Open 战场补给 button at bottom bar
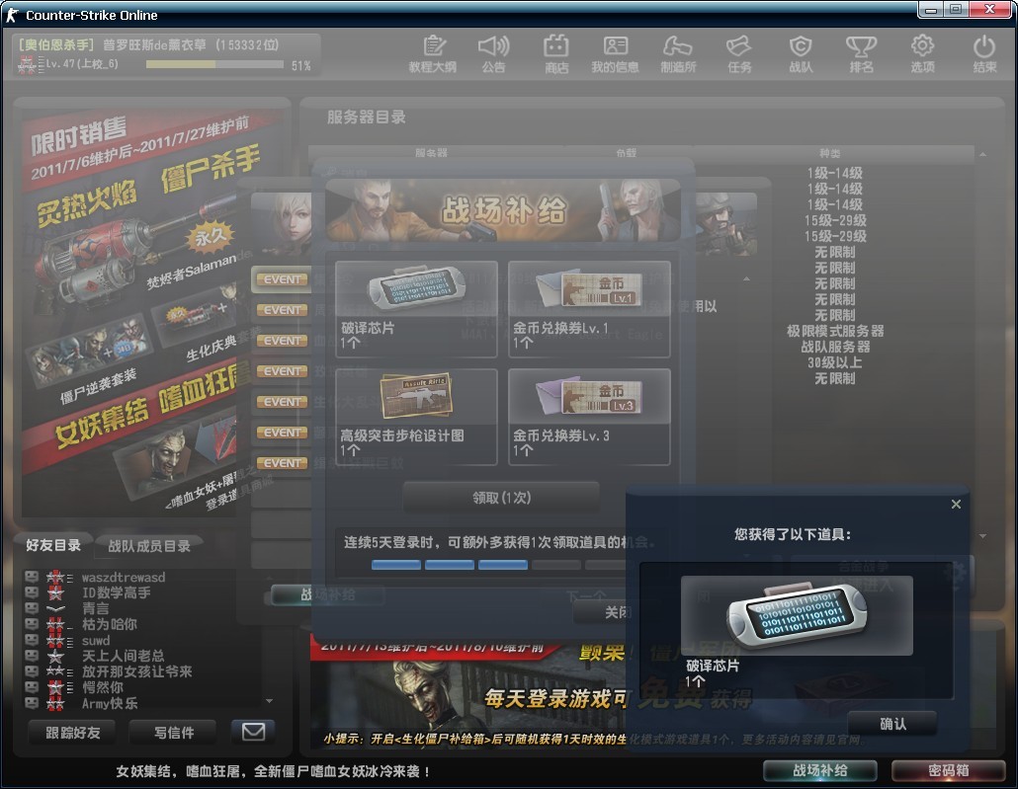 click(x=820, y=770)
